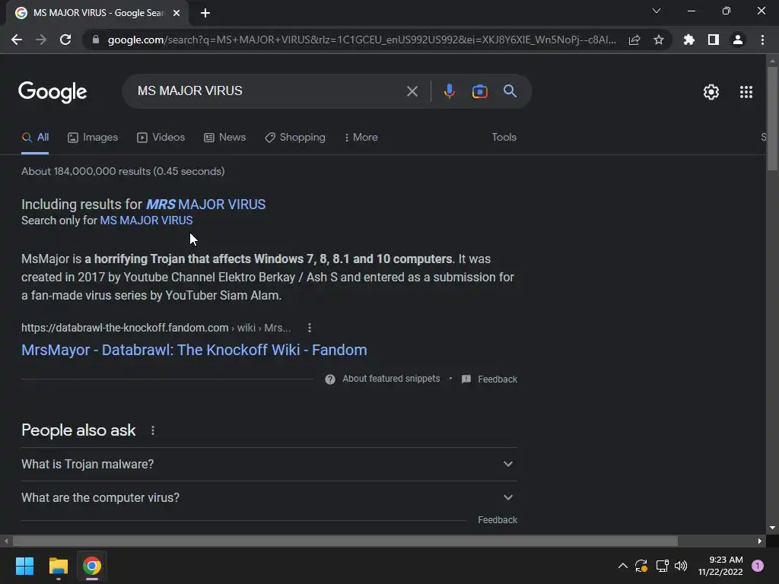Open the More search categories menu
Image resolution: width=779 pixels, height=584 pixels.
pyautogui.click(x=361, y=138)
